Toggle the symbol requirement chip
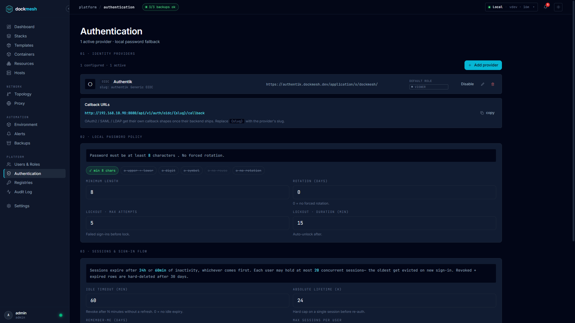Image resolution: width=575 pixels, height=323 pixels. [x=192, y=170]
